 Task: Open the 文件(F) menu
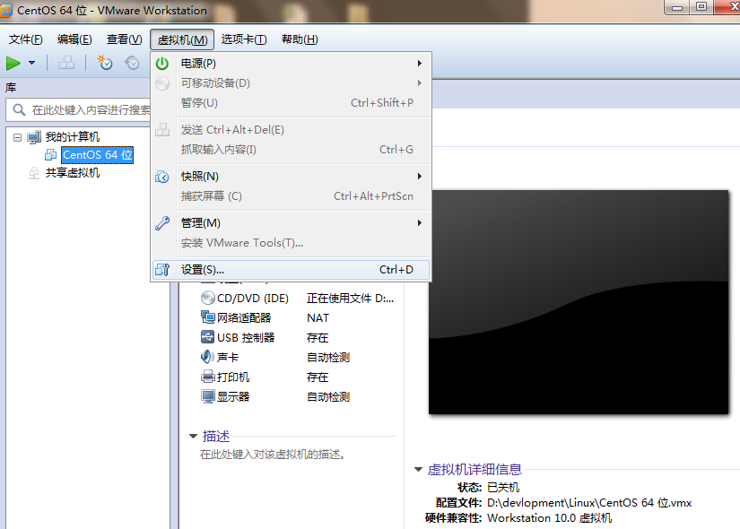pos(25,39)
